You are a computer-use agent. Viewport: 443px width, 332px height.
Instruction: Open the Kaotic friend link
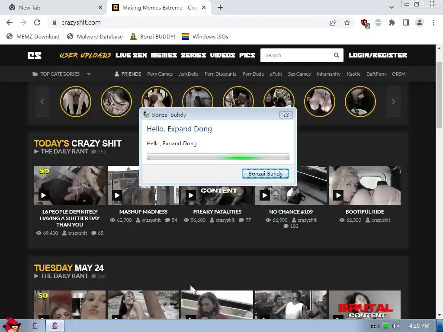coord(353,74)
